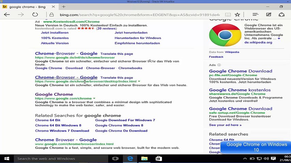Click the Ads info circle icon
The height and width of the screenshot is (163, 291).
point(219,65)
